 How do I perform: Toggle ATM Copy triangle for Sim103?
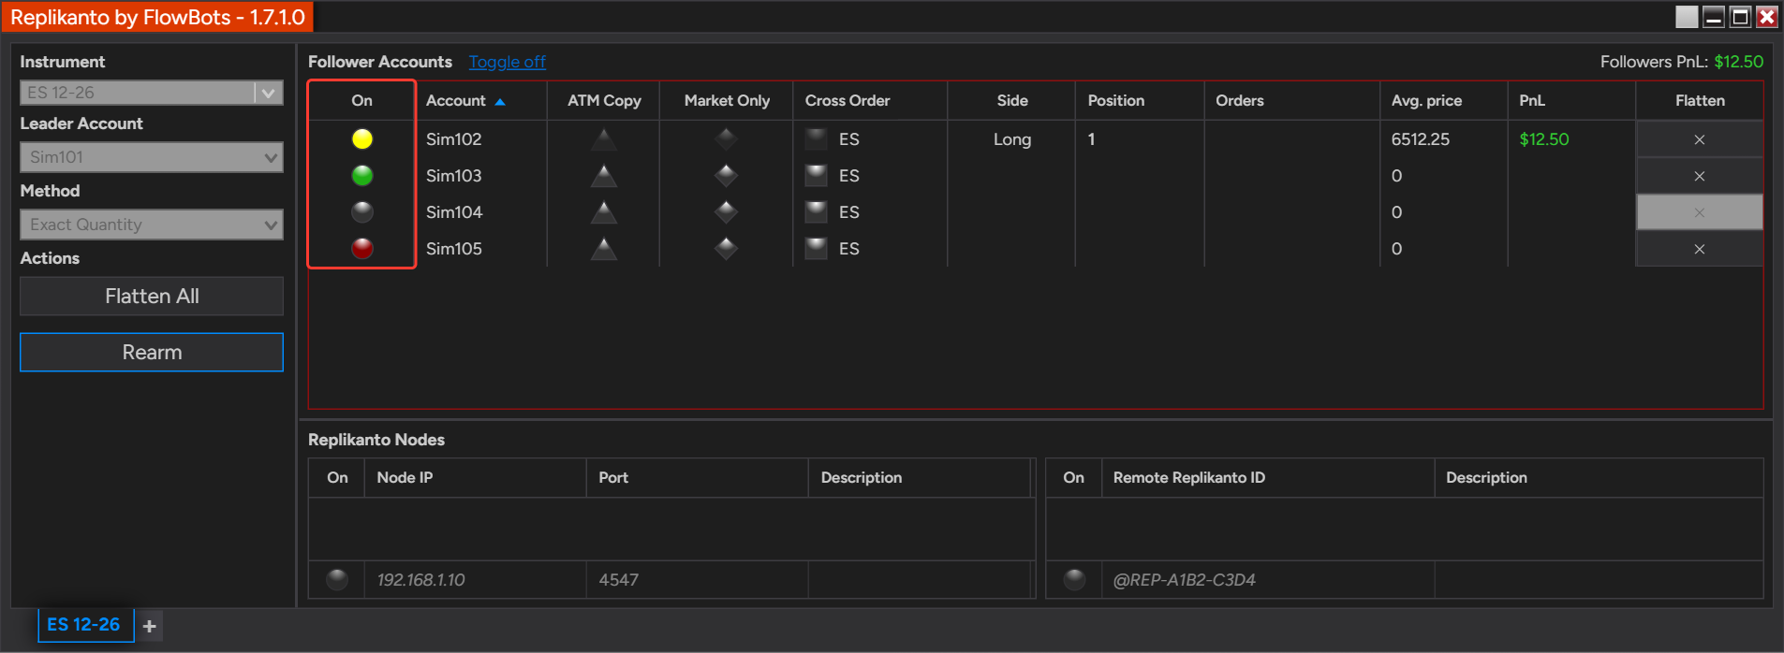[604, 176]
